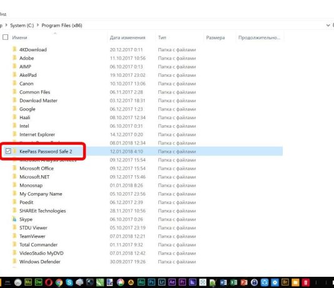The width and height of the screenshot is (334, 288).
Task: Click the date 30.09.2017 19:26
Action: coord(128,262)
